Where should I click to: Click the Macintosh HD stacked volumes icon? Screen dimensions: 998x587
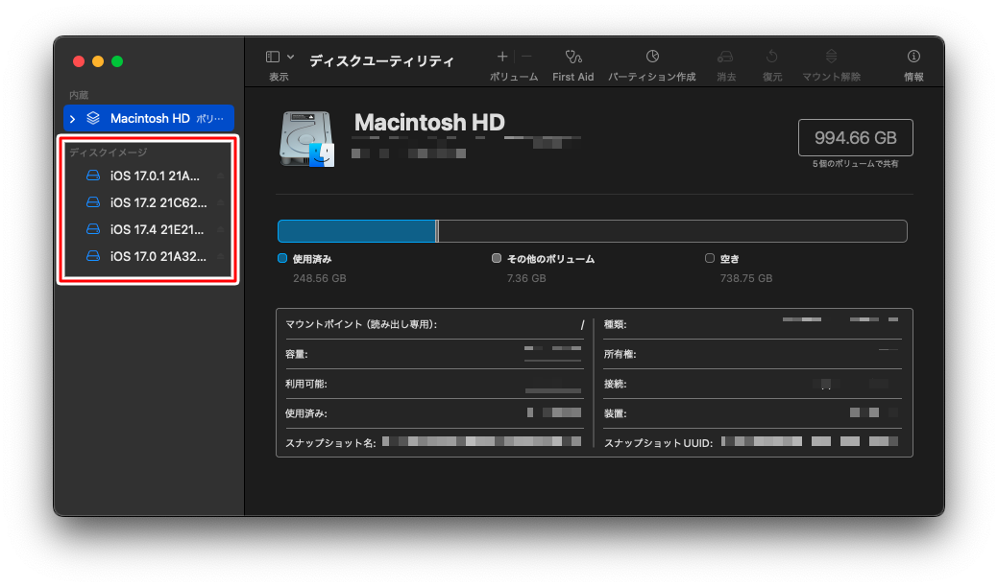click(x=93, y=118)
